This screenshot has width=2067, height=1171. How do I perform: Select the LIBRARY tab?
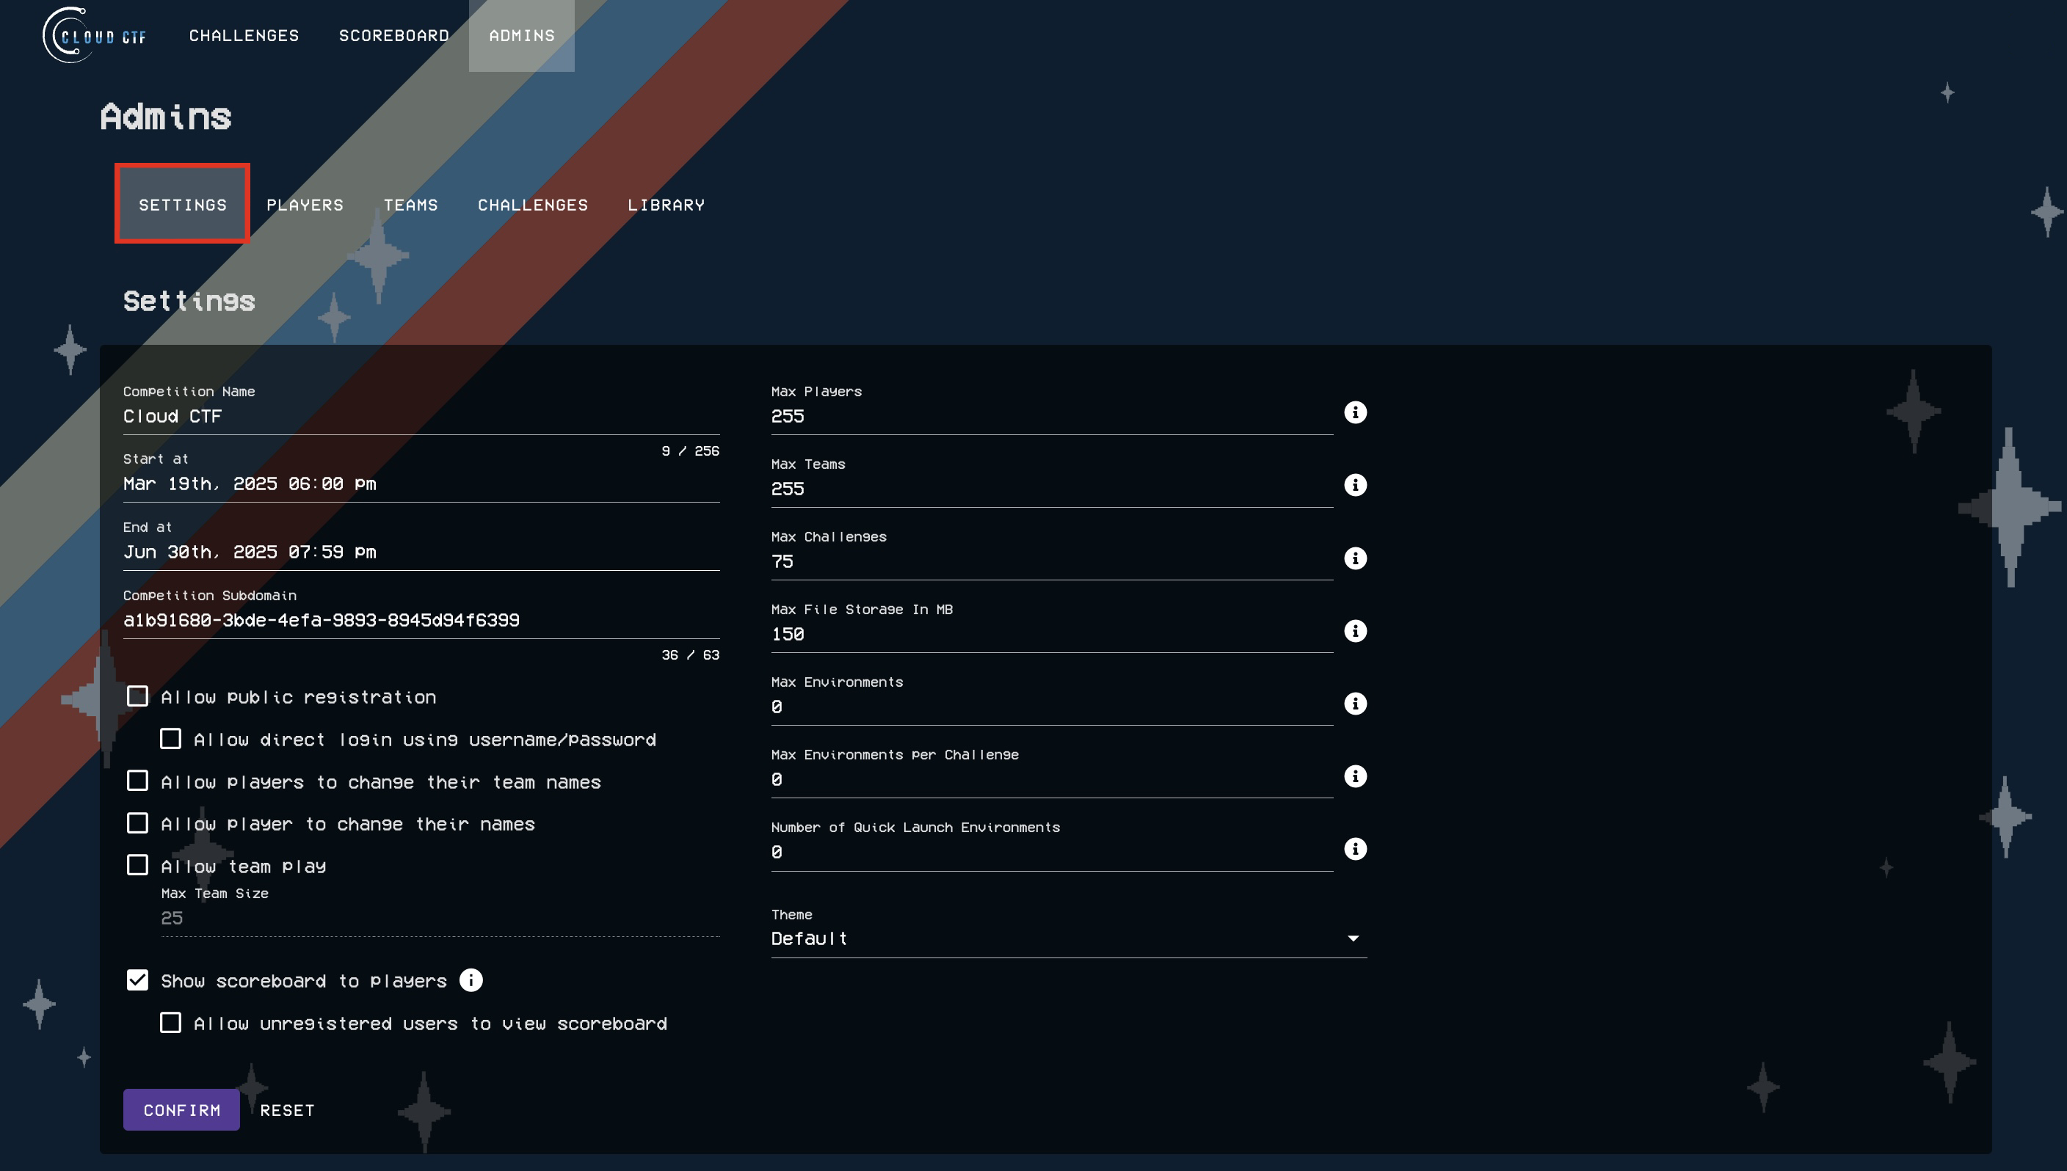coord(666,205)
